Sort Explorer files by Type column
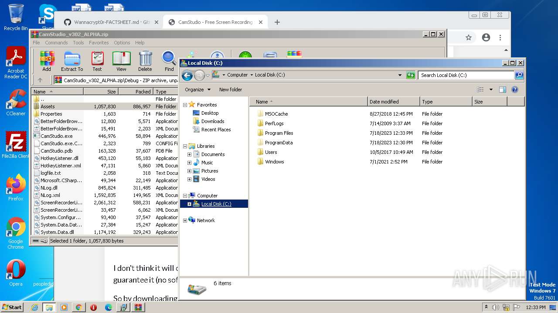 [446, 102]
